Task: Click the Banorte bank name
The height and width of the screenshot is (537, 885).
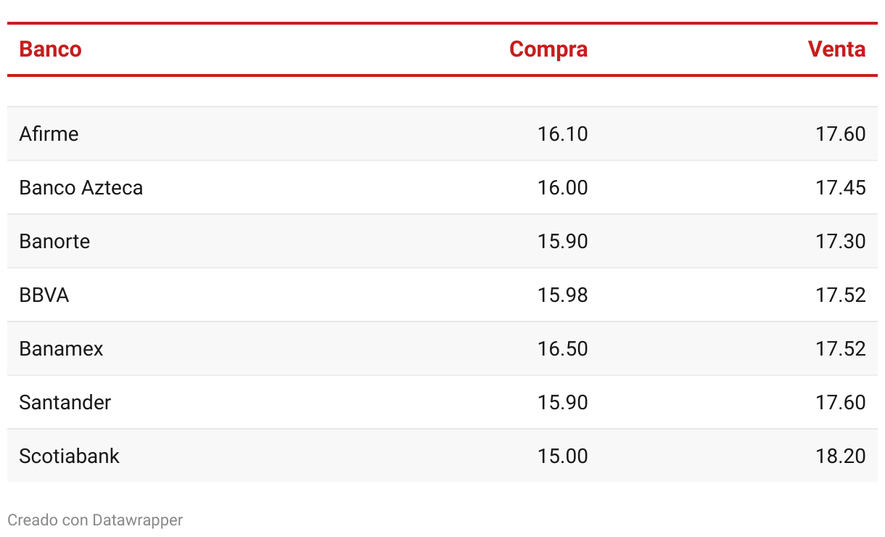Action: coord(54,242)
